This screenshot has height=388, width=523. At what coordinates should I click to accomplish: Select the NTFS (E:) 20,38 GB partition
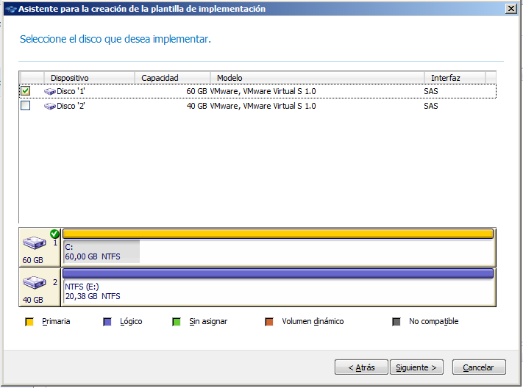(x=278, y=291)
